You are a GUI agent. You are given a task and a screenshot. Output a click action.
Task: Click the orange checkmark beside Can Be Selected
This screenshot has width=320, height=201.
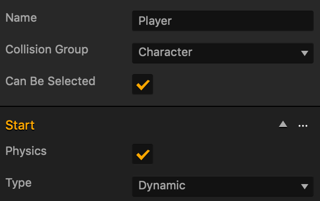coord(143,85)
